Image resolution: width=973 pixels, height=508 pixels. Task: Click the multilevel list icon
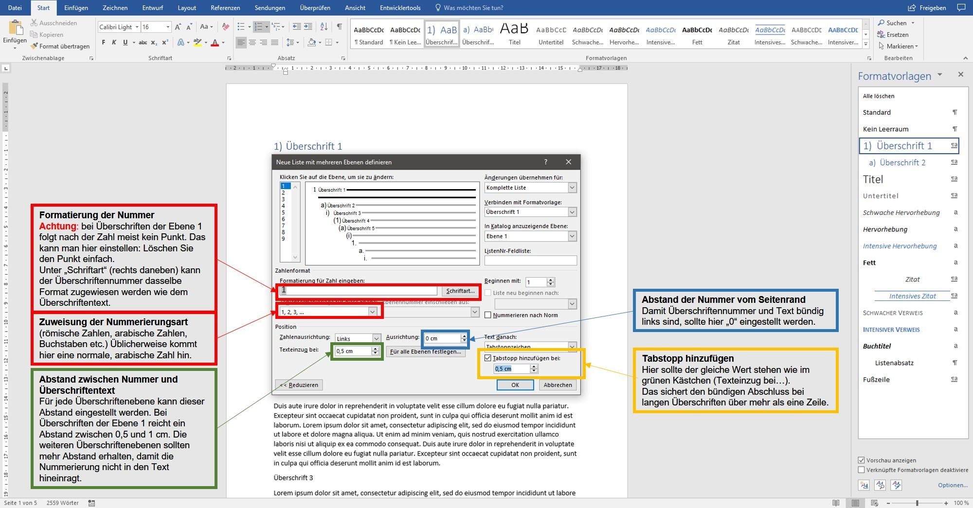tap(276, 27)
